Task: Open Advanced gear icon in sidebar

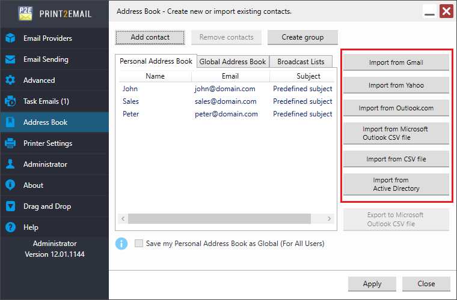Action: (x=10, y=80)
